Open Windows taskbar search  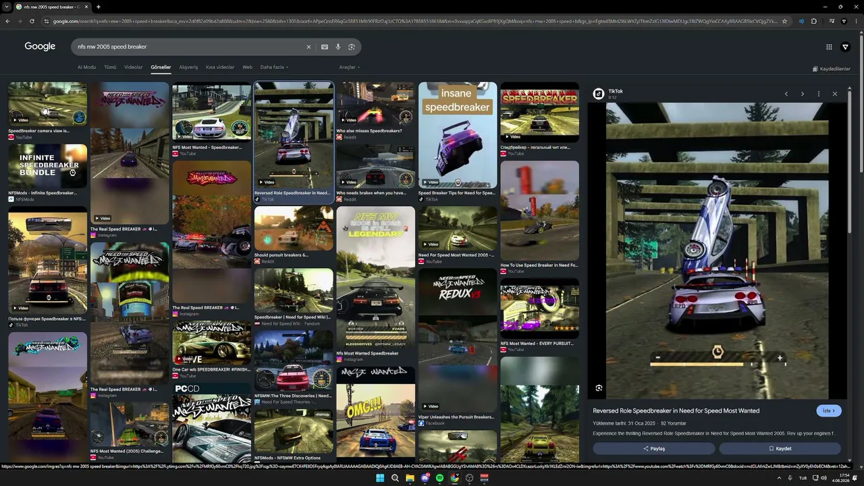tap(395, 478)
